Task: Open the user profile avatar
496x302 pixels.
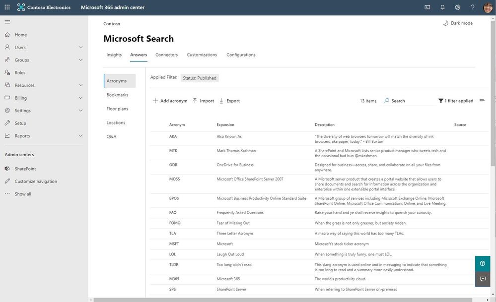Action: coord(488,7)
